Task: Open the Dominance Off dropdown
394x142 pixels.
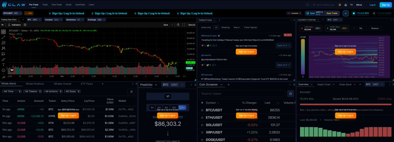Action: [75, 20]
